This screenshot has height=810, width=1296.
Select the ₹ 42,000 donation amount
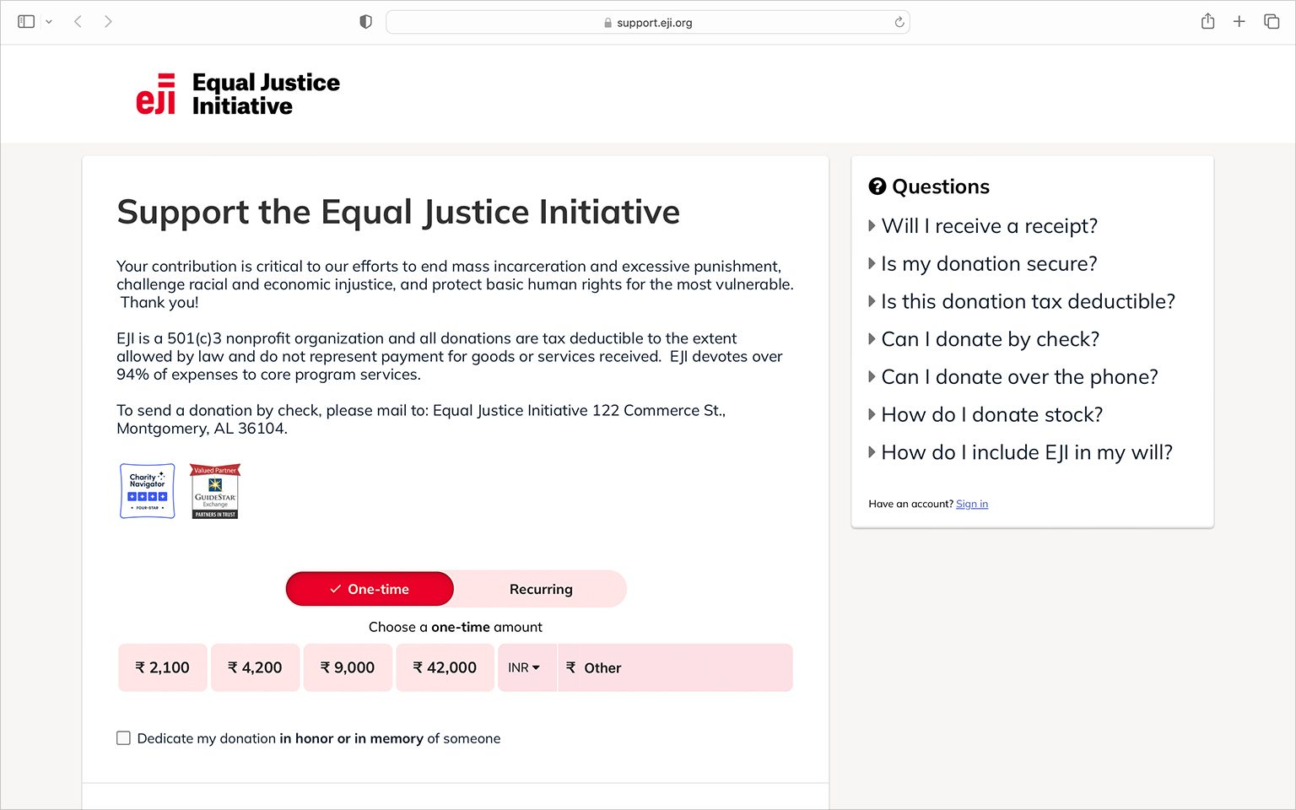[445, 667]
